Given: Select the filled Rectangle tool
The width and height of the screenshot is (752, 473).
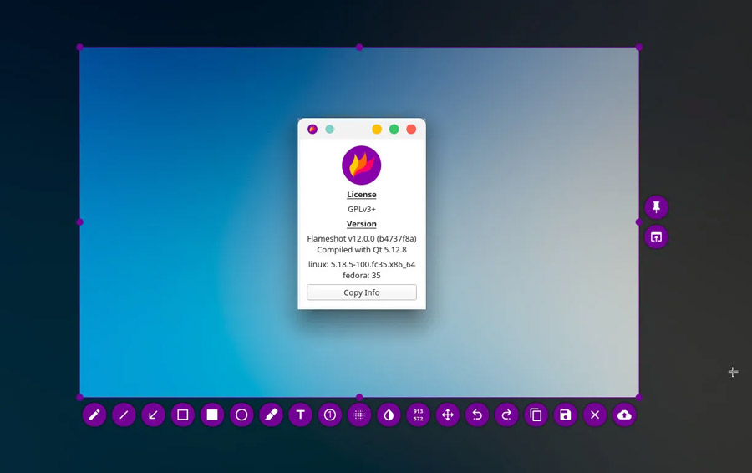Looking at the screenshot, I should [x=212, y=415].
